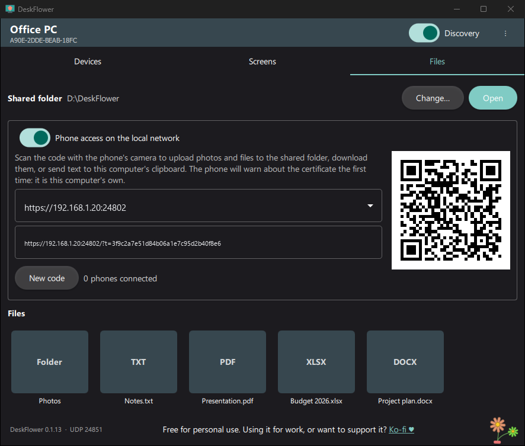Toggle the Discovery switch
525x446 pixels.
tap(424, 33)
